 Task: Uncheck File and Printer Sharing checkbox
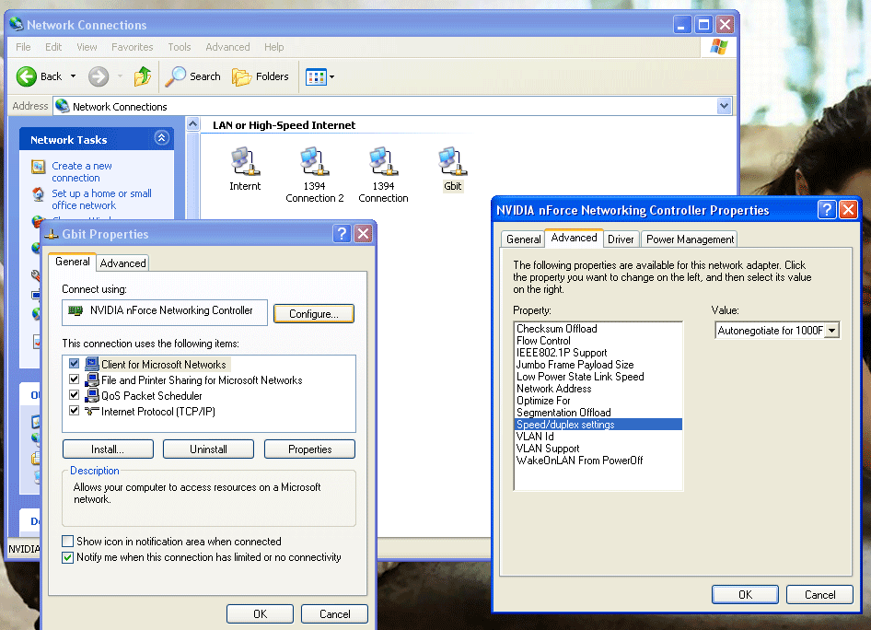(x=74, y=379)
